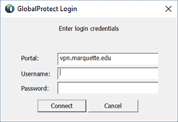Click the Password label
This screenshot has width=178, height=122.
35,88
